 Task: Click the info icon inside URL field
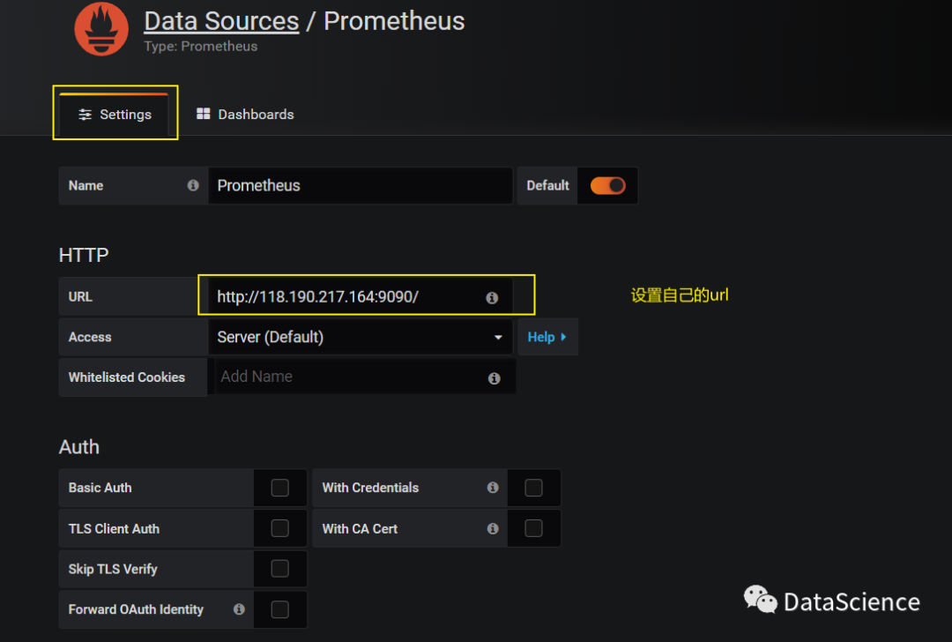click(492, 298)
